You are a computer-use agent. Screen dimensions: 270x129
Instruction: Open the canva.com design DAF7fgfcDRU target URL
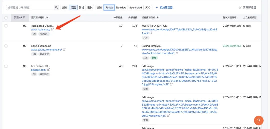[x=179, y=31]
